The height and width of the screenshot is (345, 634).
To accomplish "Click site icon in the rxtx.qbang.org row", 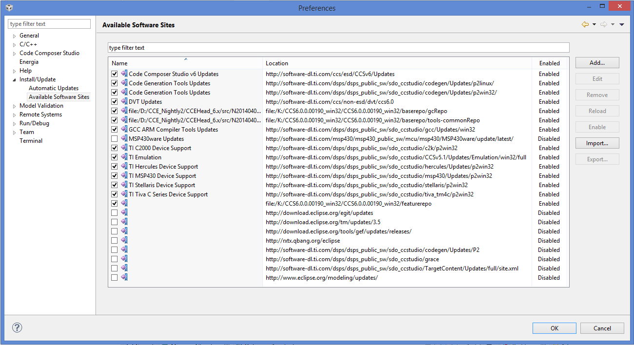I will 124,241.
